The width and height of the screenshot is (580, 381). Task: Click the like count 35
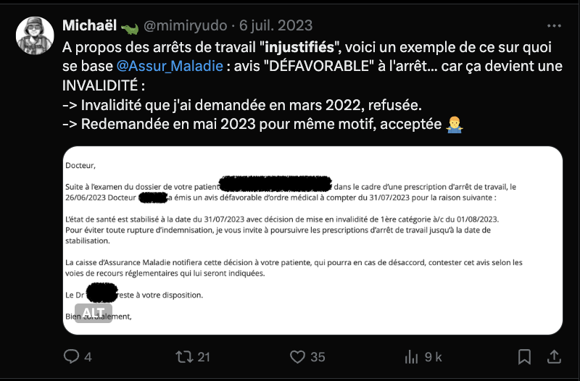point(318,357)
